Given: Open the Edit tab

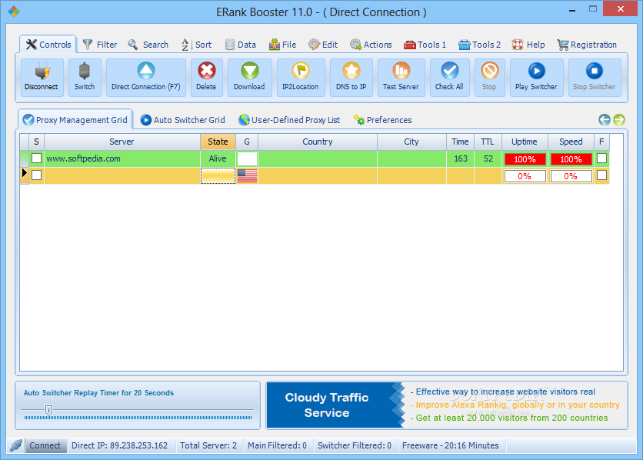Looking at the screenshot, I should click(x=323, y=45).
